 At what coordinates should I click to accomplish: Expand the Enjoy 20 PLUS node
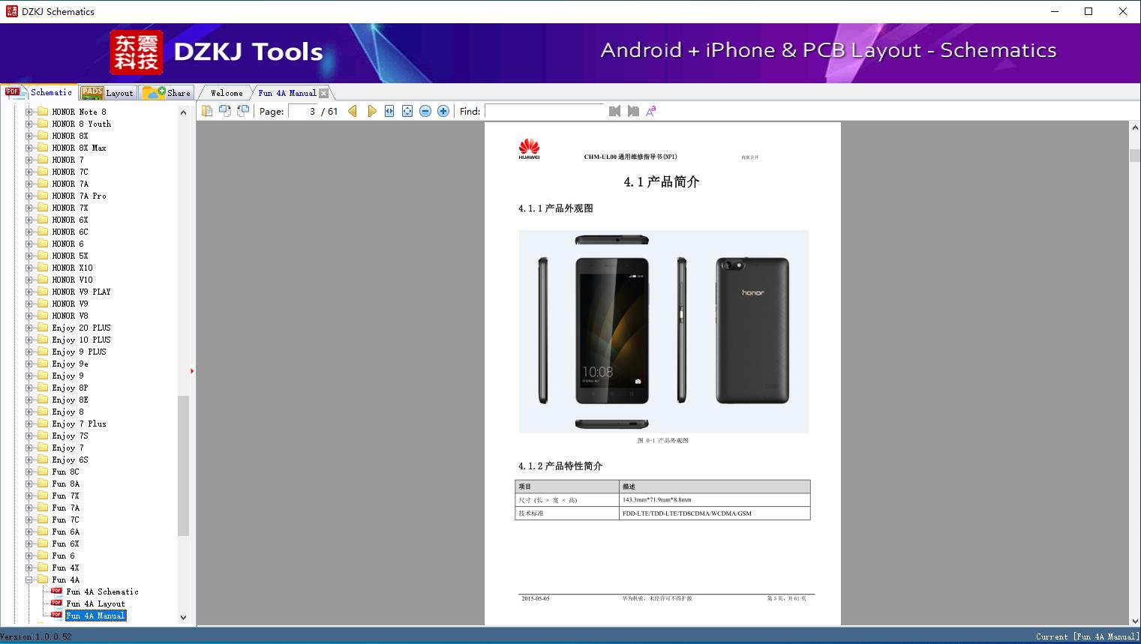click(x=29, y=328)
